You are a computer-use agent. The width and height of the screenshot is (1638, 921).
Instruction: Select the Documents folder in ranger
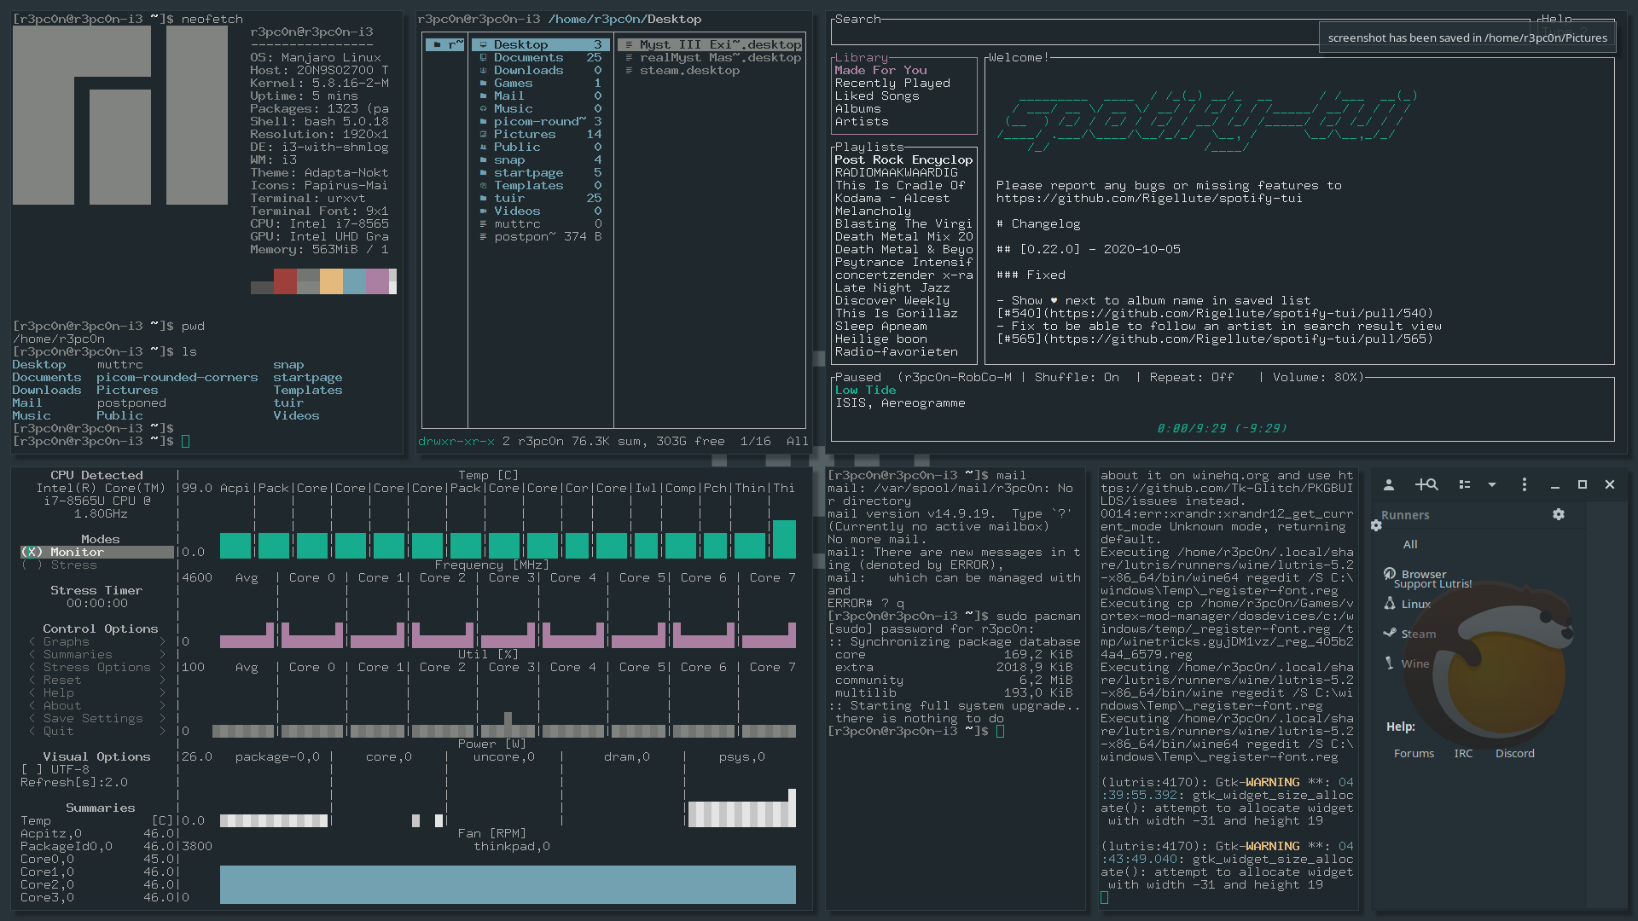pyautogui.click(x=540, y=57)
